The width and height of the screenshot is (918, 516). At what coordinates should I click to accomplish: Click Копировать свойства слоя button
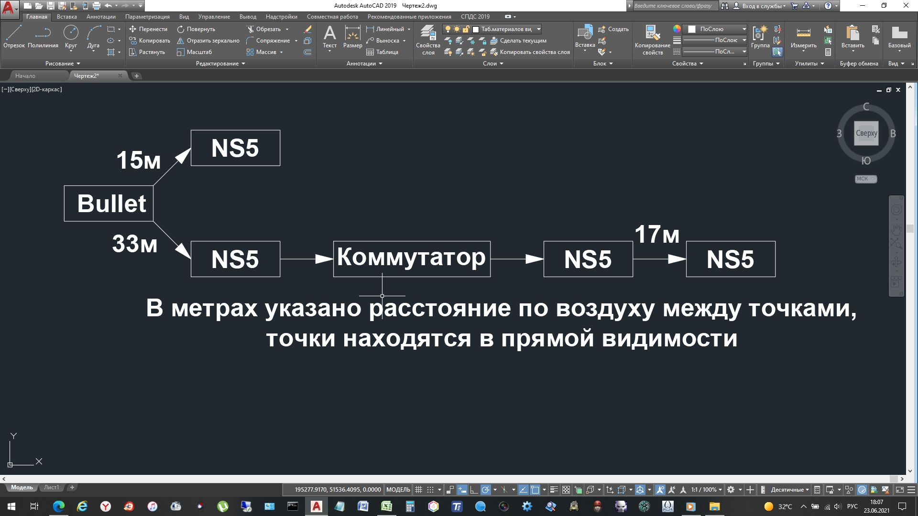530,52
